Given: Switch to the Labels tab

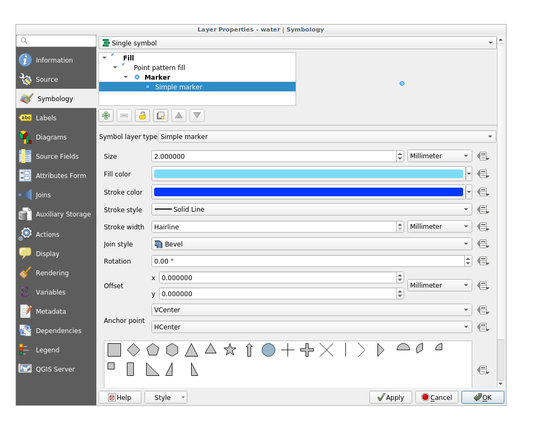Looking at the screenshot, I should coord(46,118).
